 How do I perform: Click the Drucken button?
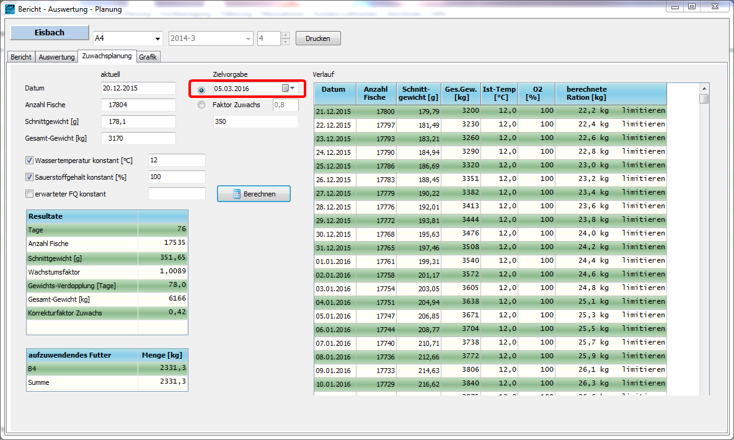(x=318, y=38)
